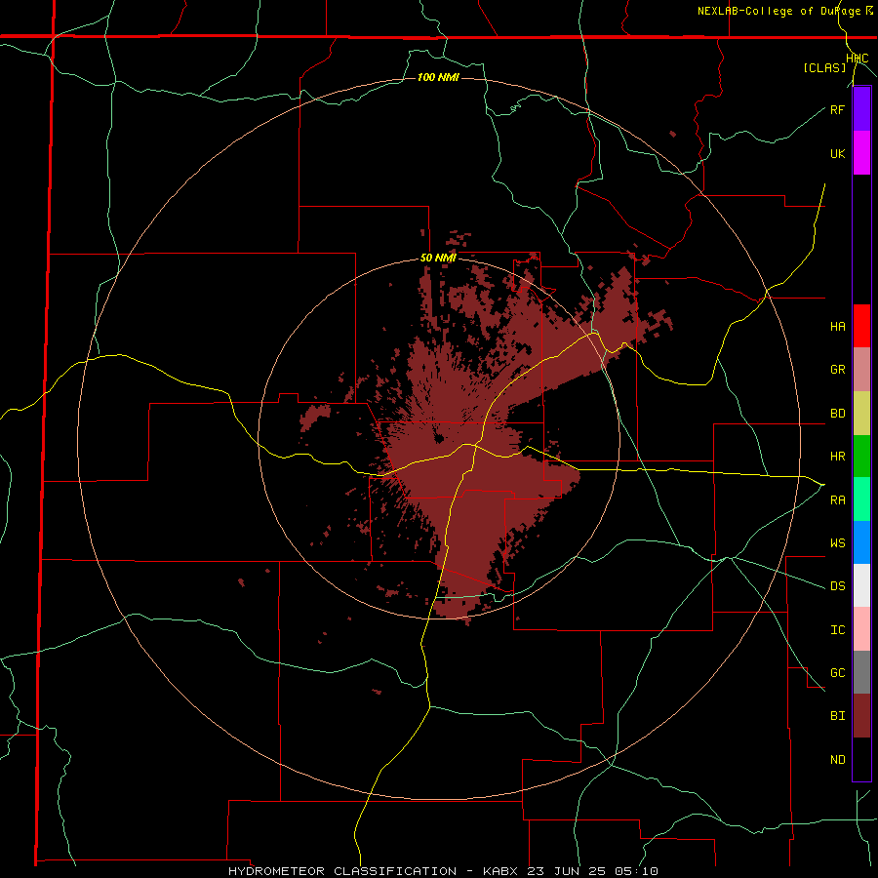Click the IC light pink legend swatch

[861, 629]
